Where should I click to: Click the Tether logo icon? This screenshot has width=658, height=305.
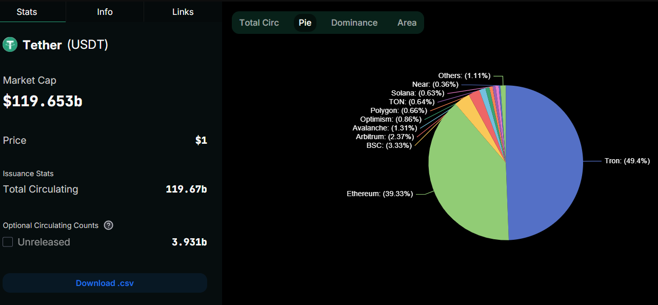tap(10, 45)
